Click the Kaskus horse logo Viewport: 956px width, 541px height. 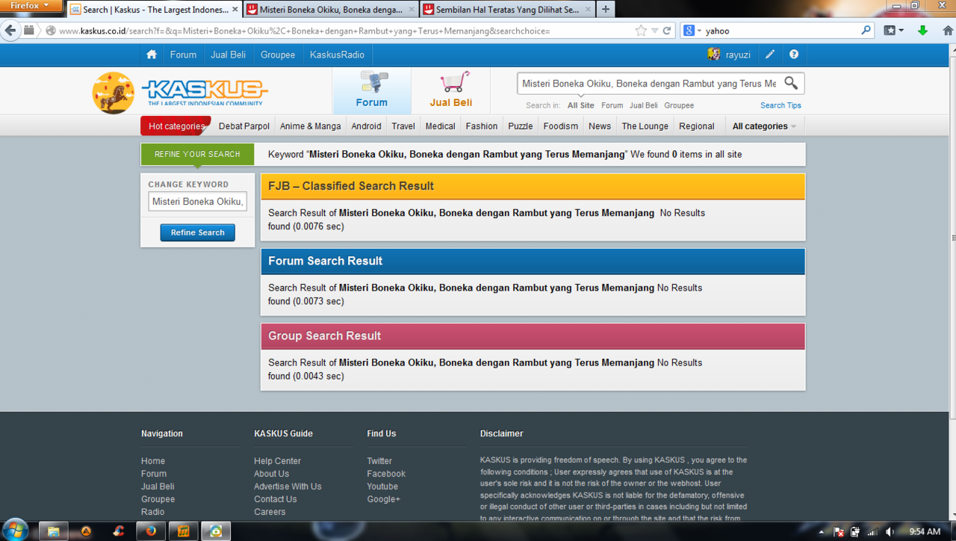pyautogui.click(x=114, y=93)
